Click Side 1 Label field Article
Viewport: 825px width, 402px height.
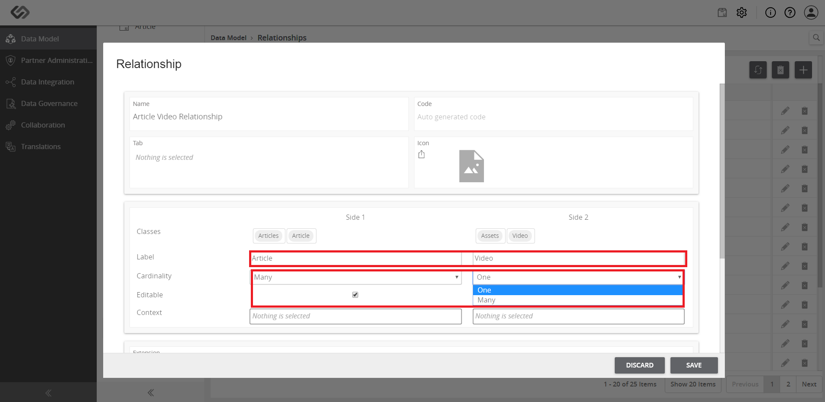(357, 258)
